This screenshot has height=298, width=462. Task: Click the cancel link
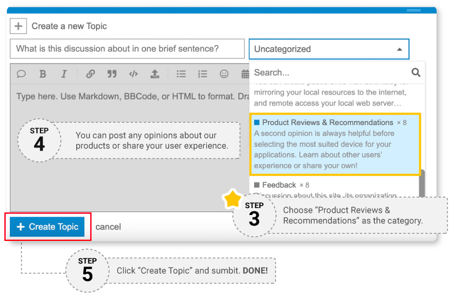coord(108,227)
